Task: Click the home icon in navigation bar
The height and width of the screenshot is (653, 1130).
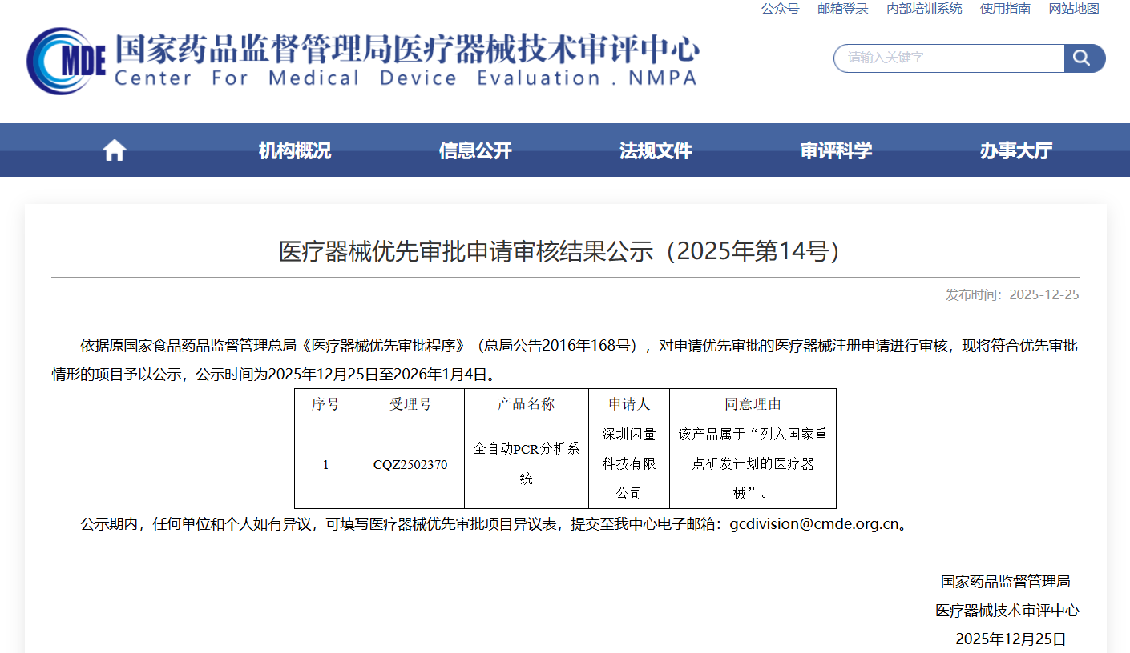Action: tap(115, 150)
